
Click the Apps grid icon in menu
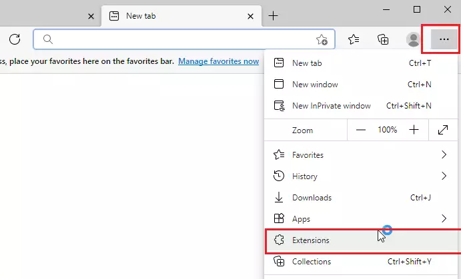(x=279, y=218)
